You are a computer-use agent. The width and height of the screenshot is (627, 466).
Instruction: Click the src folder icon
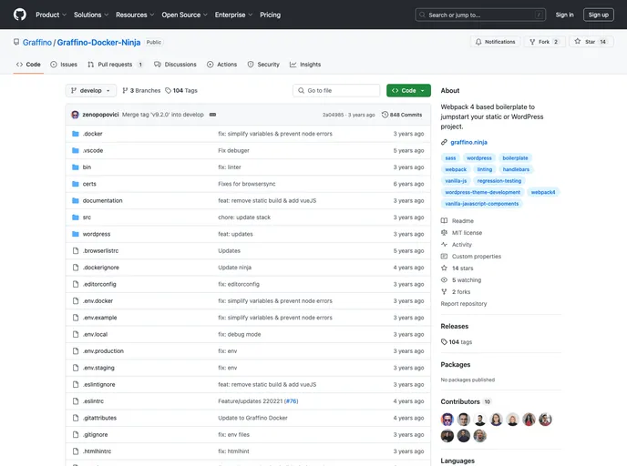click(75, 218)
